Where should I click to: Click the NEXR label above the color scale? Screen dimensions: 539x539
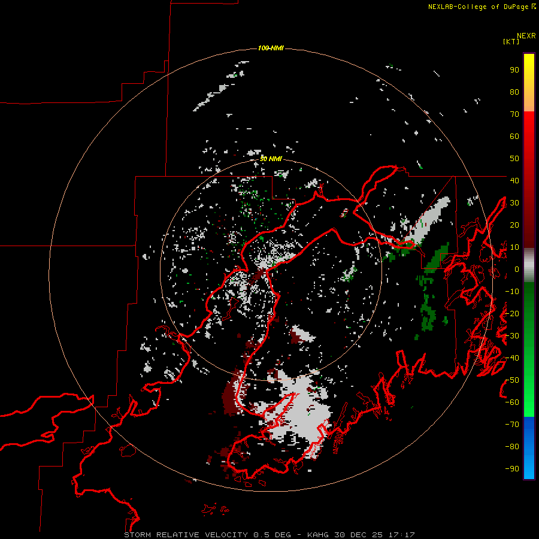click(526, 36)
